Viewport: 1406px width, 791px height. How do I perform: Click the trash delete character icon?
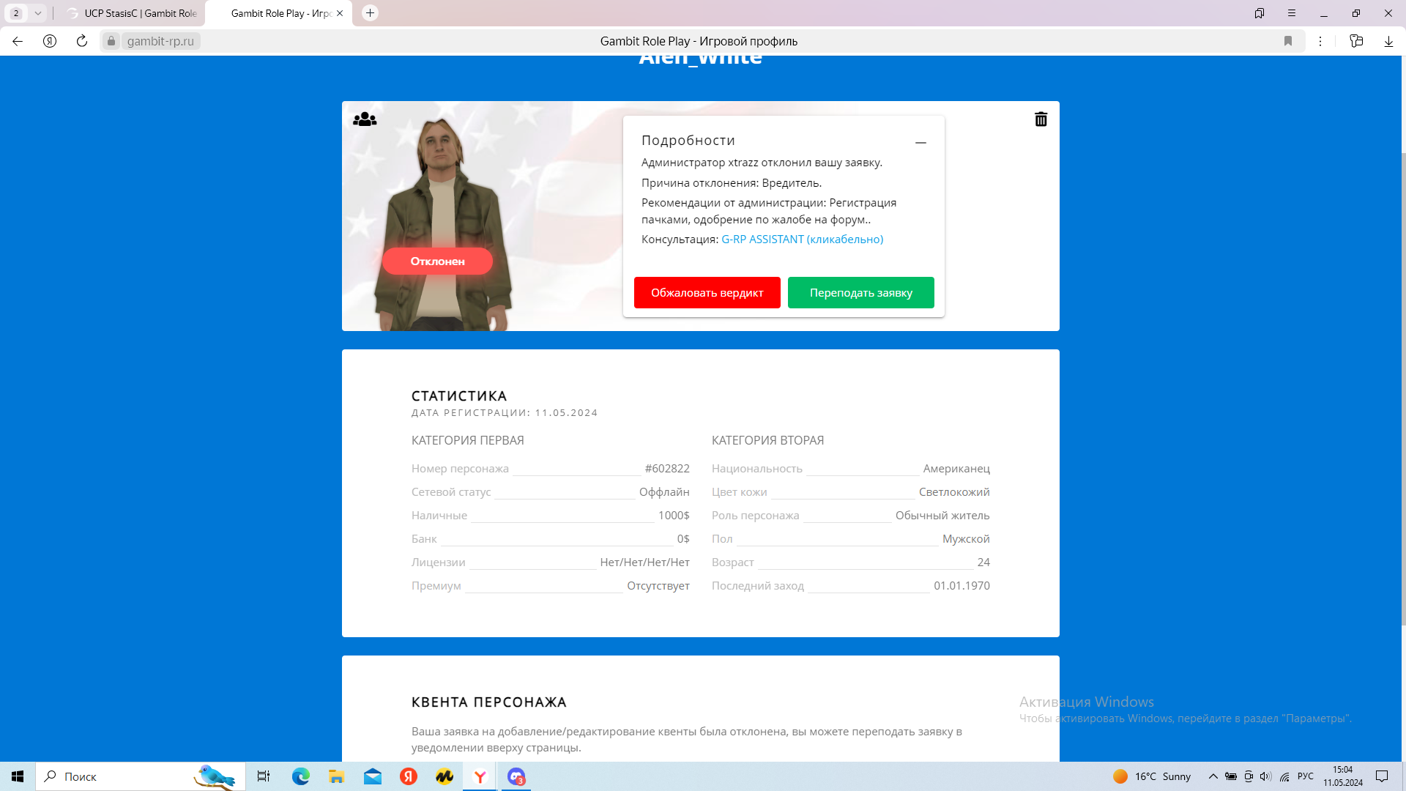(1041, 119)
